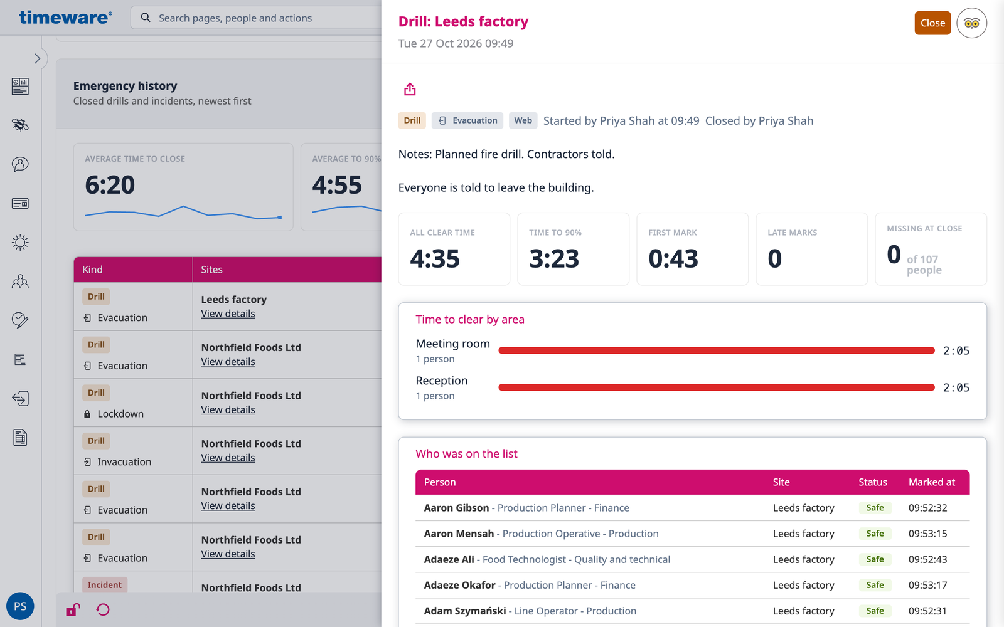Click Safe status for Aaron Mensah
The width and height of the screenshot is (1004, 627).
pos(875,534)
